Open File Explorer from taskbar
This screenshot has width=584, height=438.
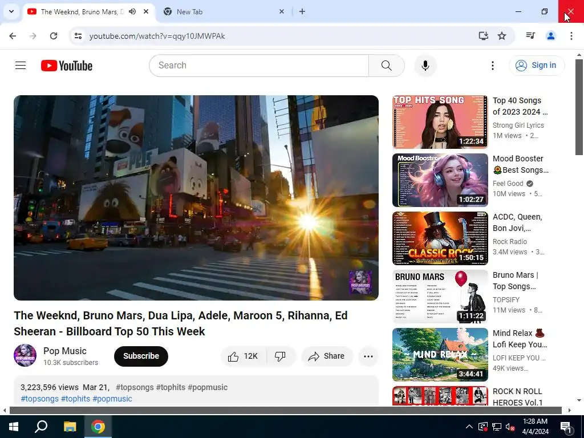tap(70, 427)
